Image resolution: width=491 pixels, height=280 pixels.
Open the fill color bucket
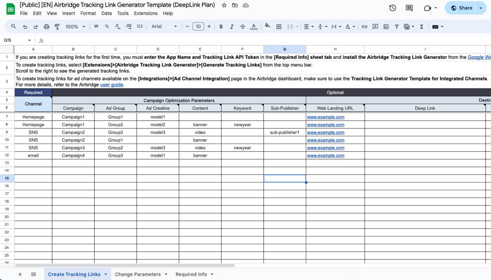268,26
